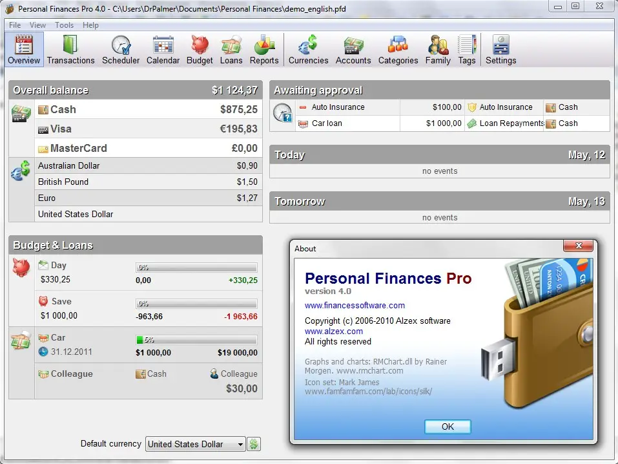Click the clock icon beside 31.12.2011
This screenshot has width=618, height=464.
tap(43, 352)
